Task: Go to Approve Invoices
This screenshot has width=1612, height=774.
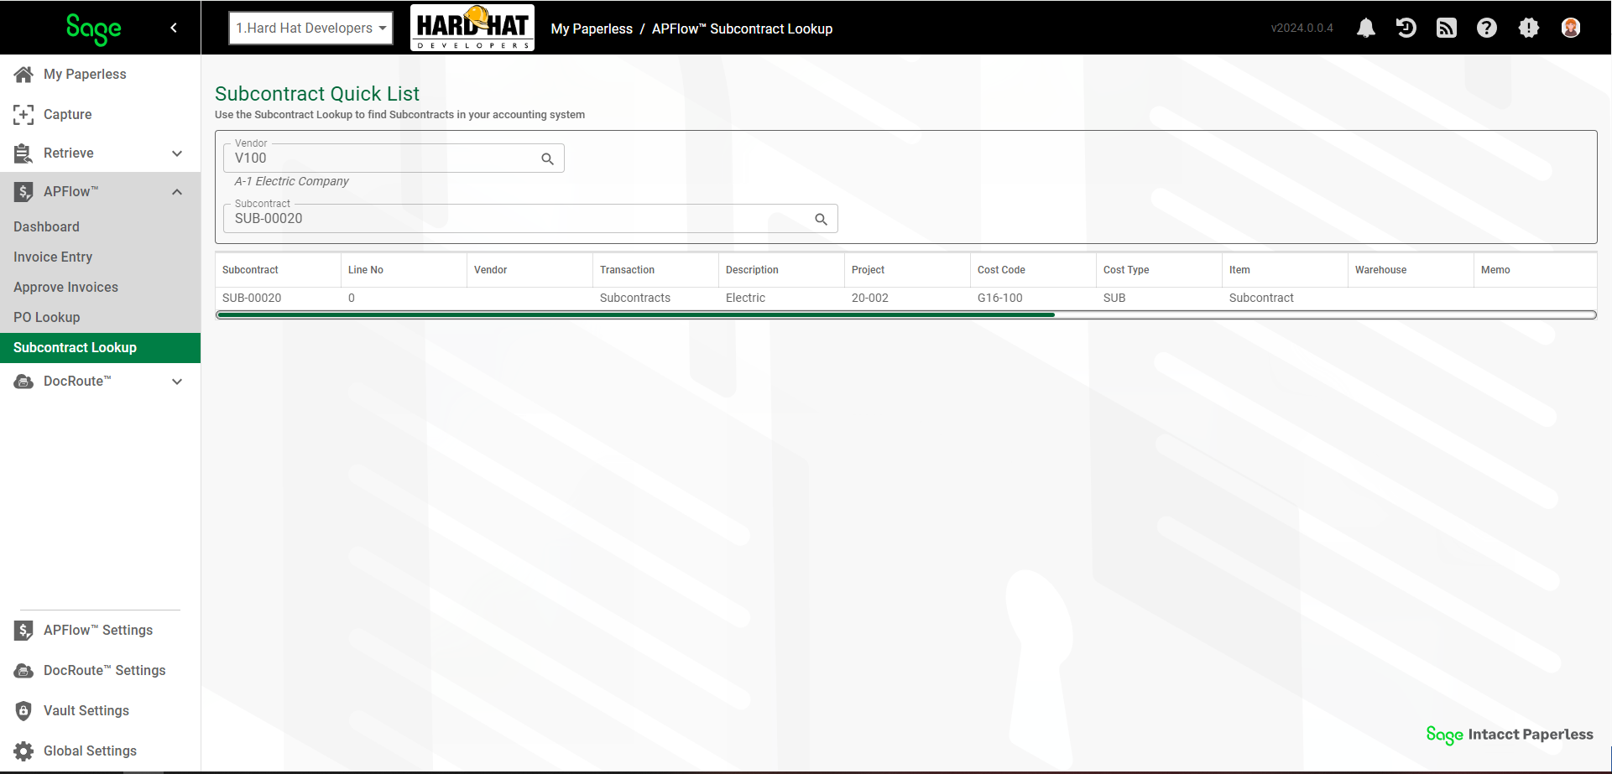Action: pos(65,288)
